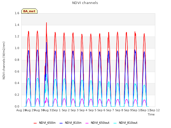Click the 'Time' x-axis label
The image size is (171, 128).
tap(151, 114)
